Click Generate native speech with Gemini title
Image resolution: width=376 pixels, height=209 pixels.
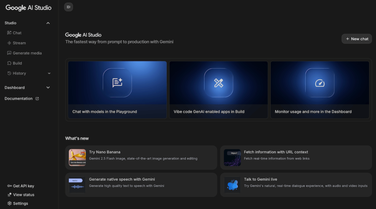pyautogui.click(x=122, y=179)
